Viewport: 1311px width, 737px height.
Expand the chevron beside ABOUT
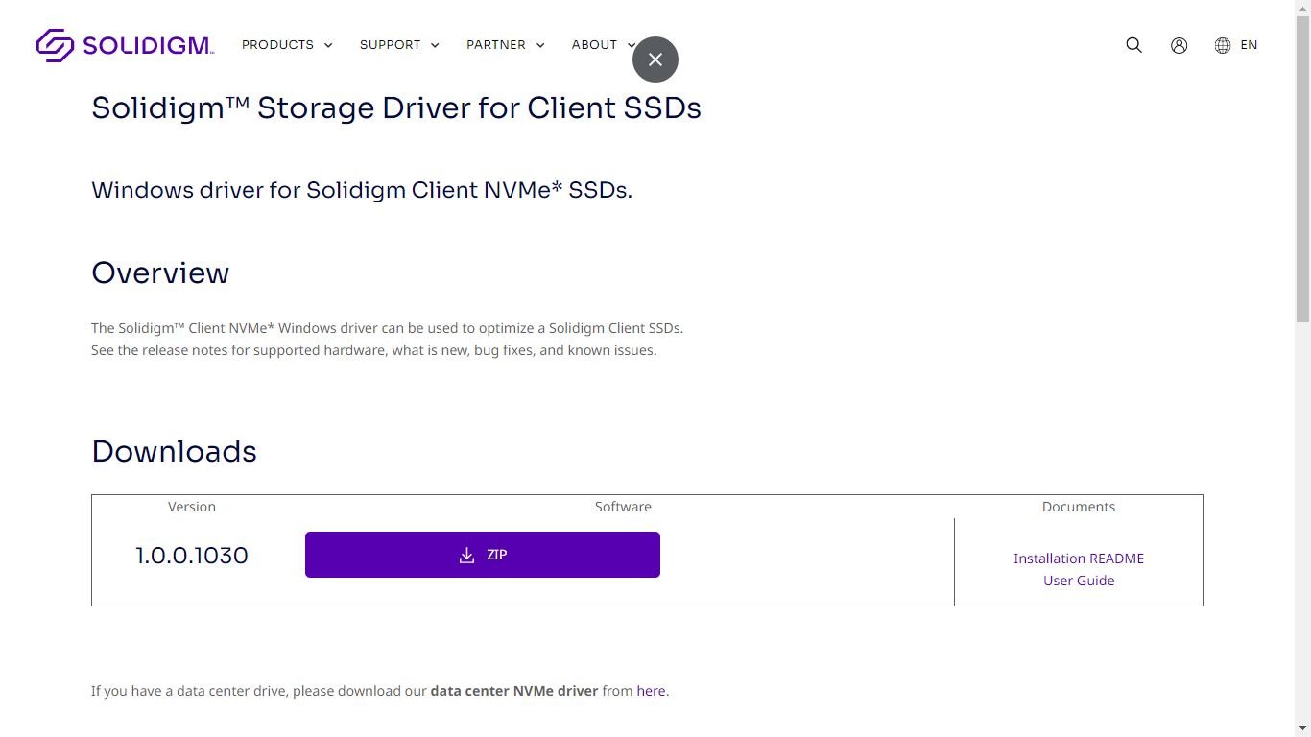631,45
